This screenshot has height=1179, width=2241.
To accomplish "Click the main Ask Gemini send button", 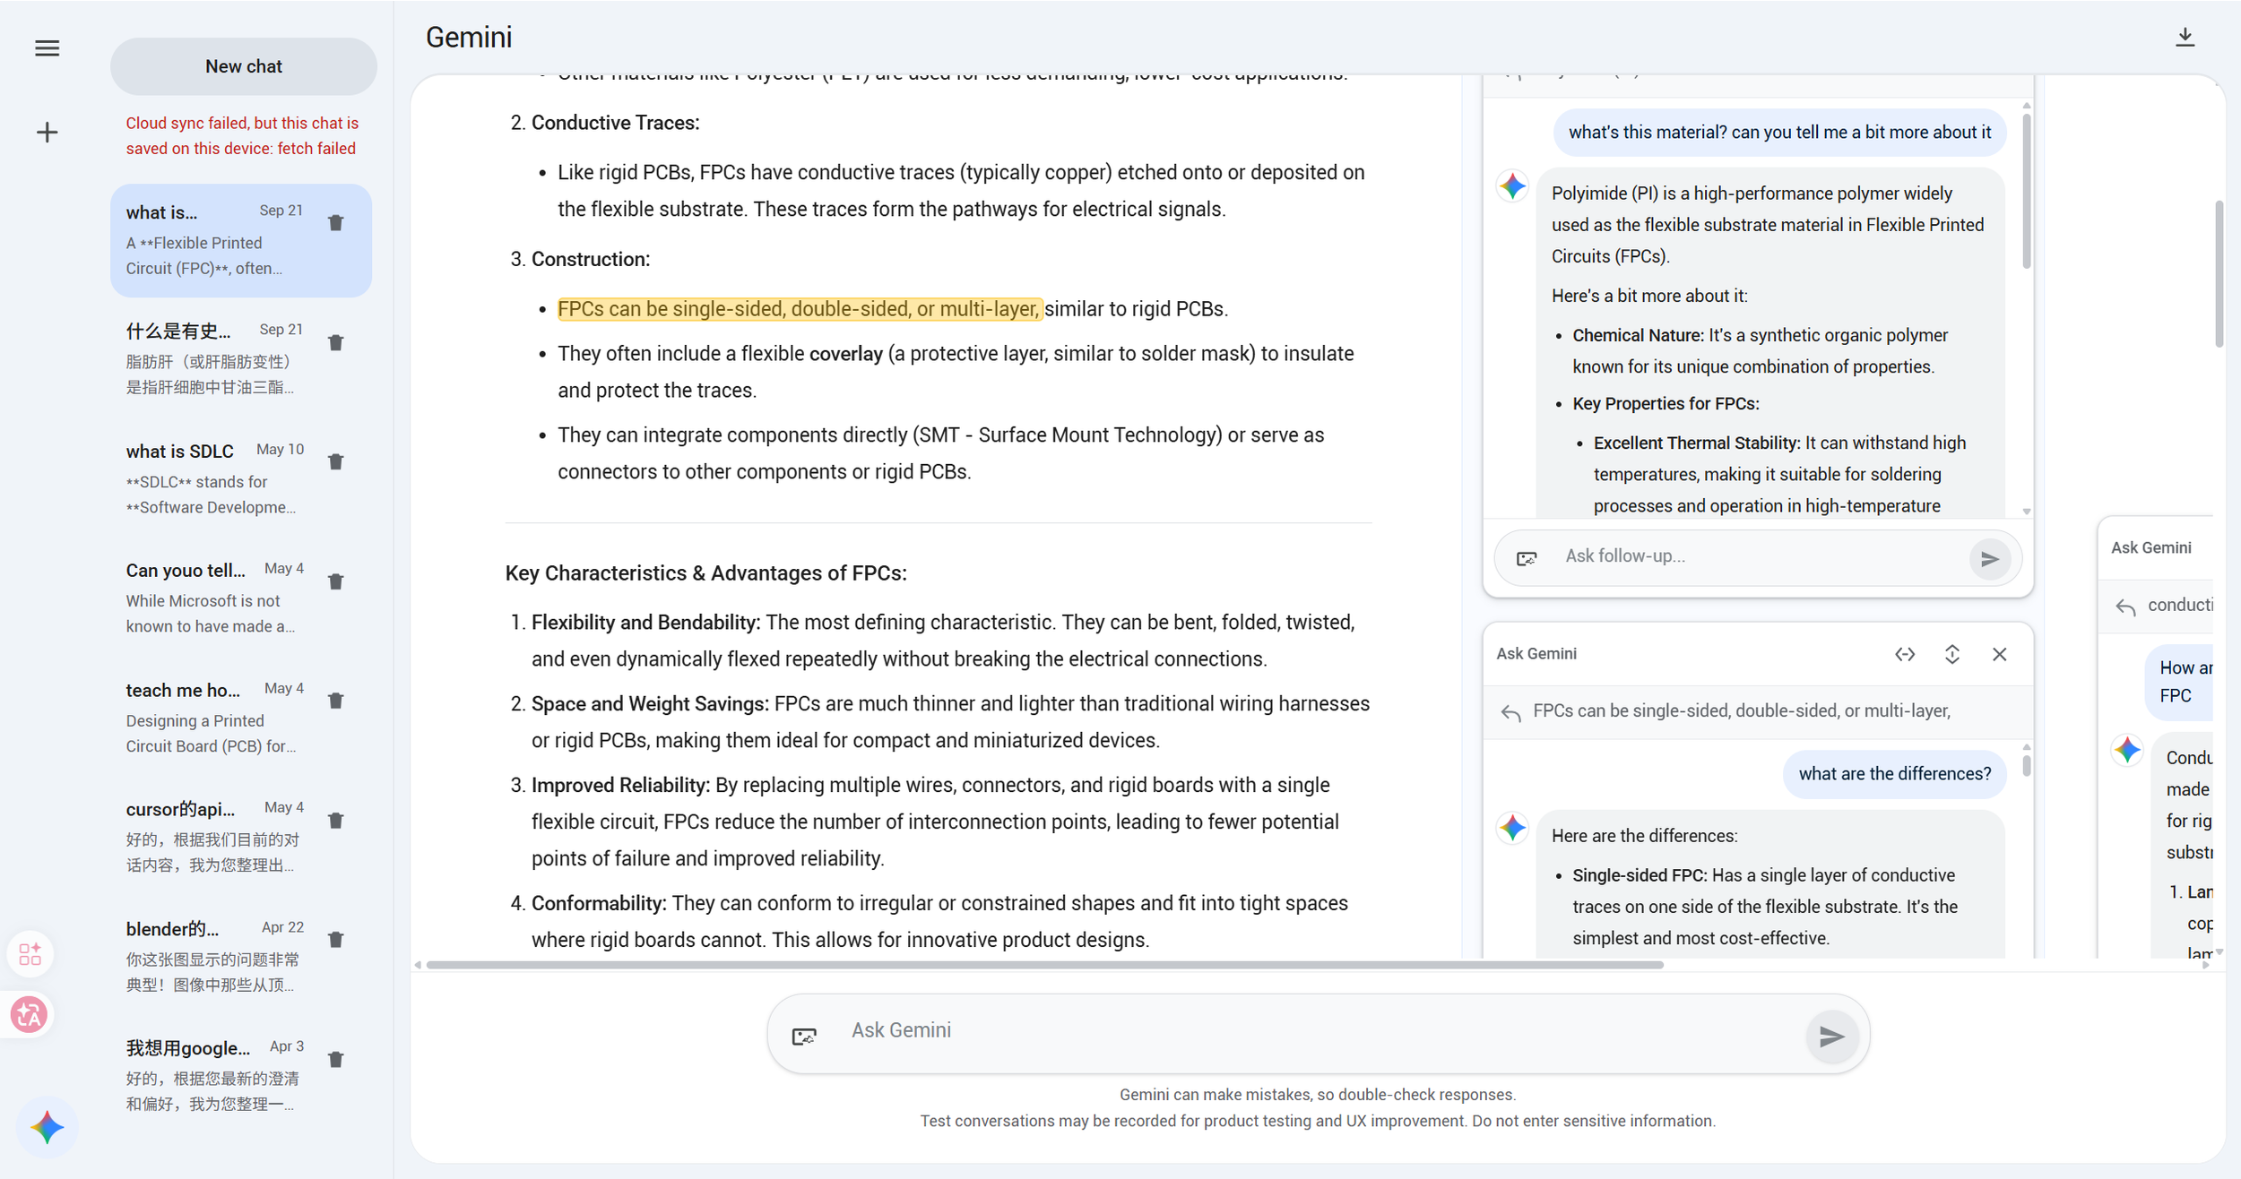I will click(x=1832, y=1037).
